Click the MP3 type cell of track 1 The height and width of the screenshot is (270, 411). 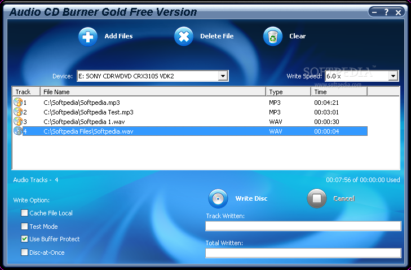(275, 103)
